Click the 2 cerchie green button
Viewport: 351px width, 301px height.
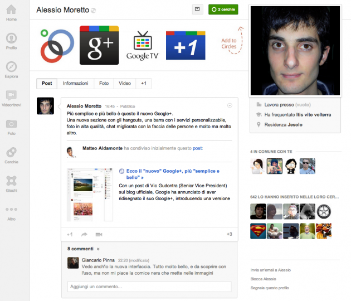click(223, 9)
